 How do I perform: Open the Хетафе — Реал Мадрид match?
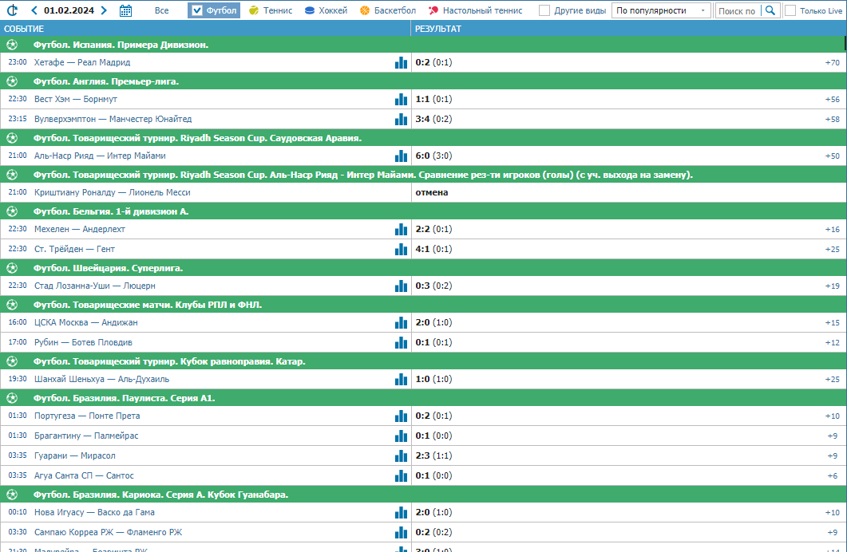pos(82,62)
